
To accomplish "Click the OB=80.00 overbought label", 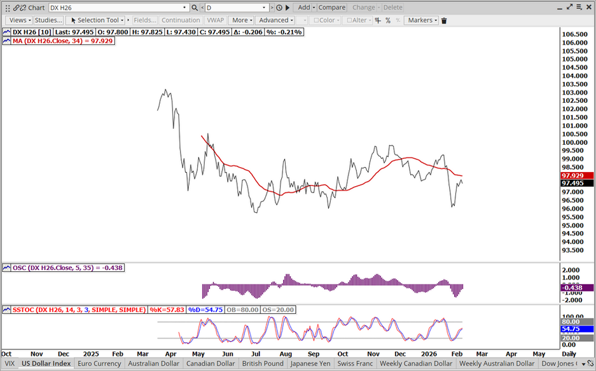I will 242,310.
